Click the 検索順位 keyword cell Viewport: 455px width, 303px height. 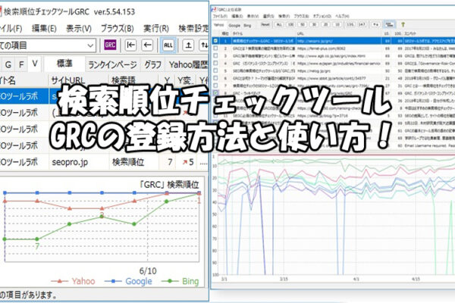[x=133, y=162]
